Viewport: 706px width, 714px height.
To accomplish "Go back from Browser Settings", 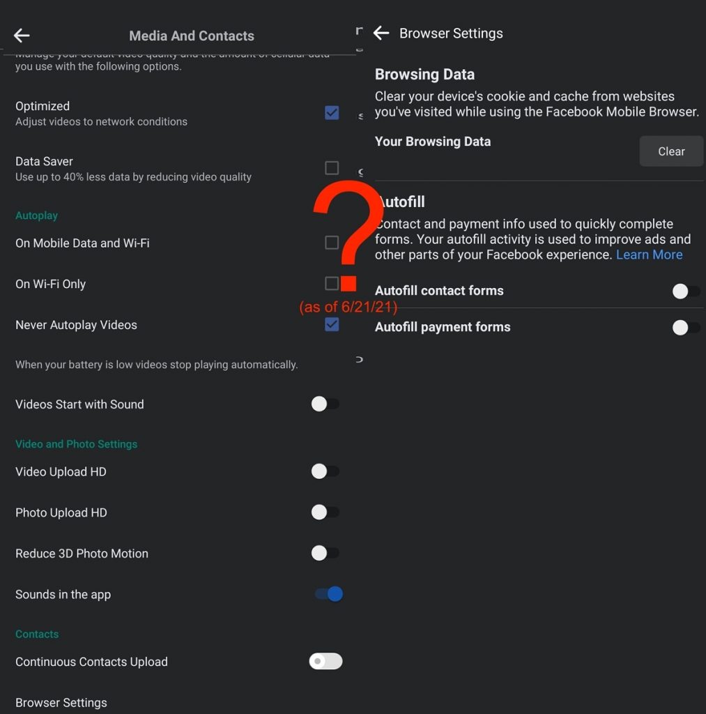I will pyautogui.click(x=381, y=33).
